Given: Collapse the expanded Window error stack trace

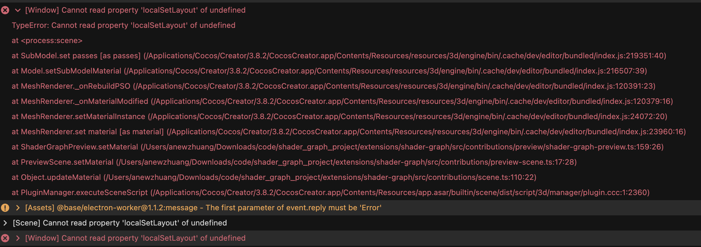Looking at the screenshot, I should point(18,10).
